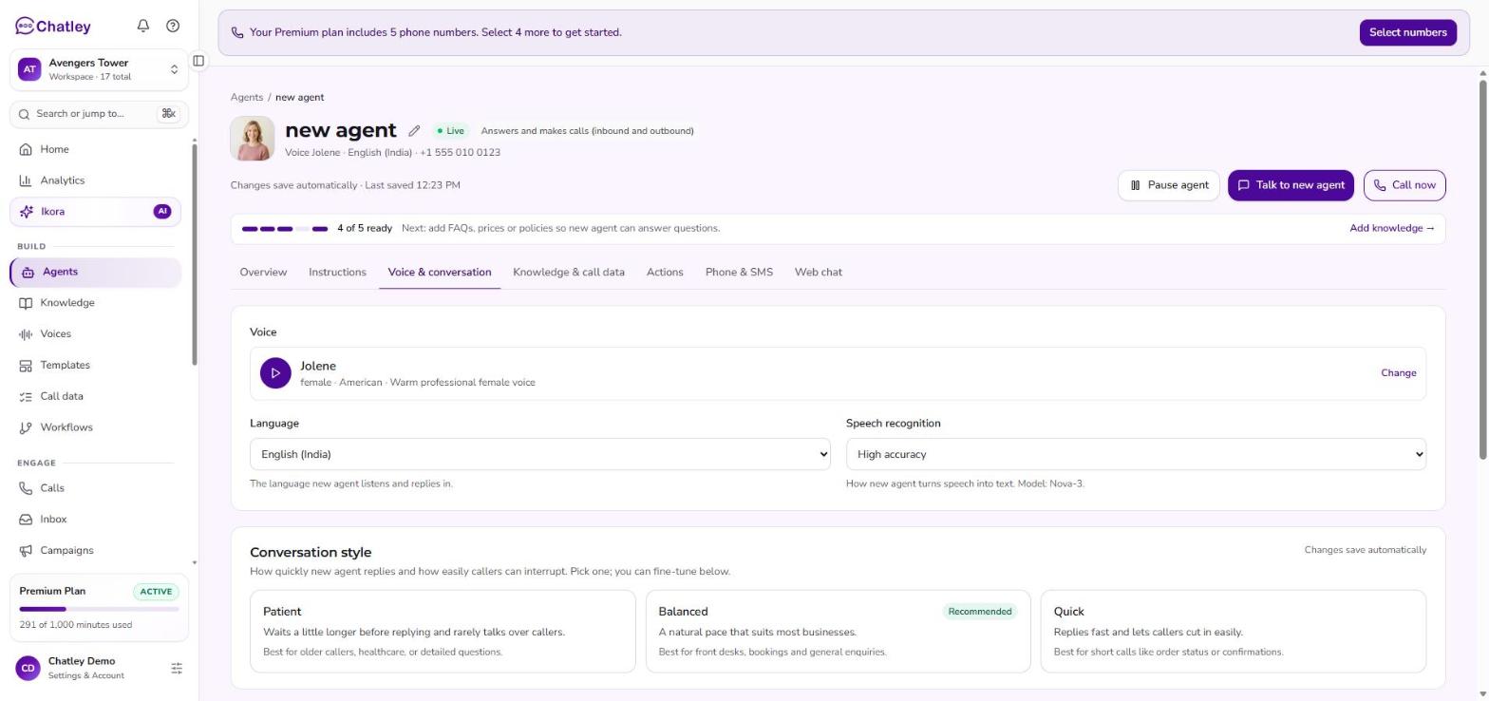This screenshot has height=701, width=1489.
Task: Pick the Quick conversation style
Action: [x=1233, y=632]
